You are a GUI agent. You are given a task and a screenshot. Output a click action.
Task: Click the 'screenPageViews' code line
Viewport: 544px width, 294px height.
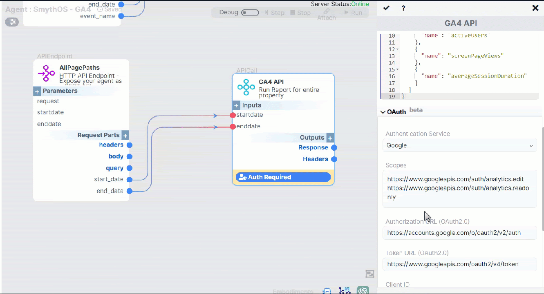463,56
